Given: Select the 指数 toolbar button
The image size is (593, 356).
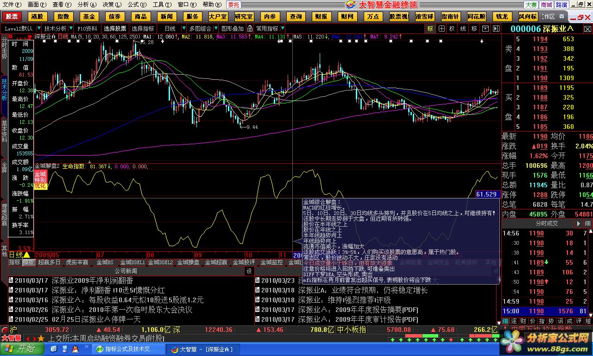Looking at the screenshot, I should pos(63,17).
